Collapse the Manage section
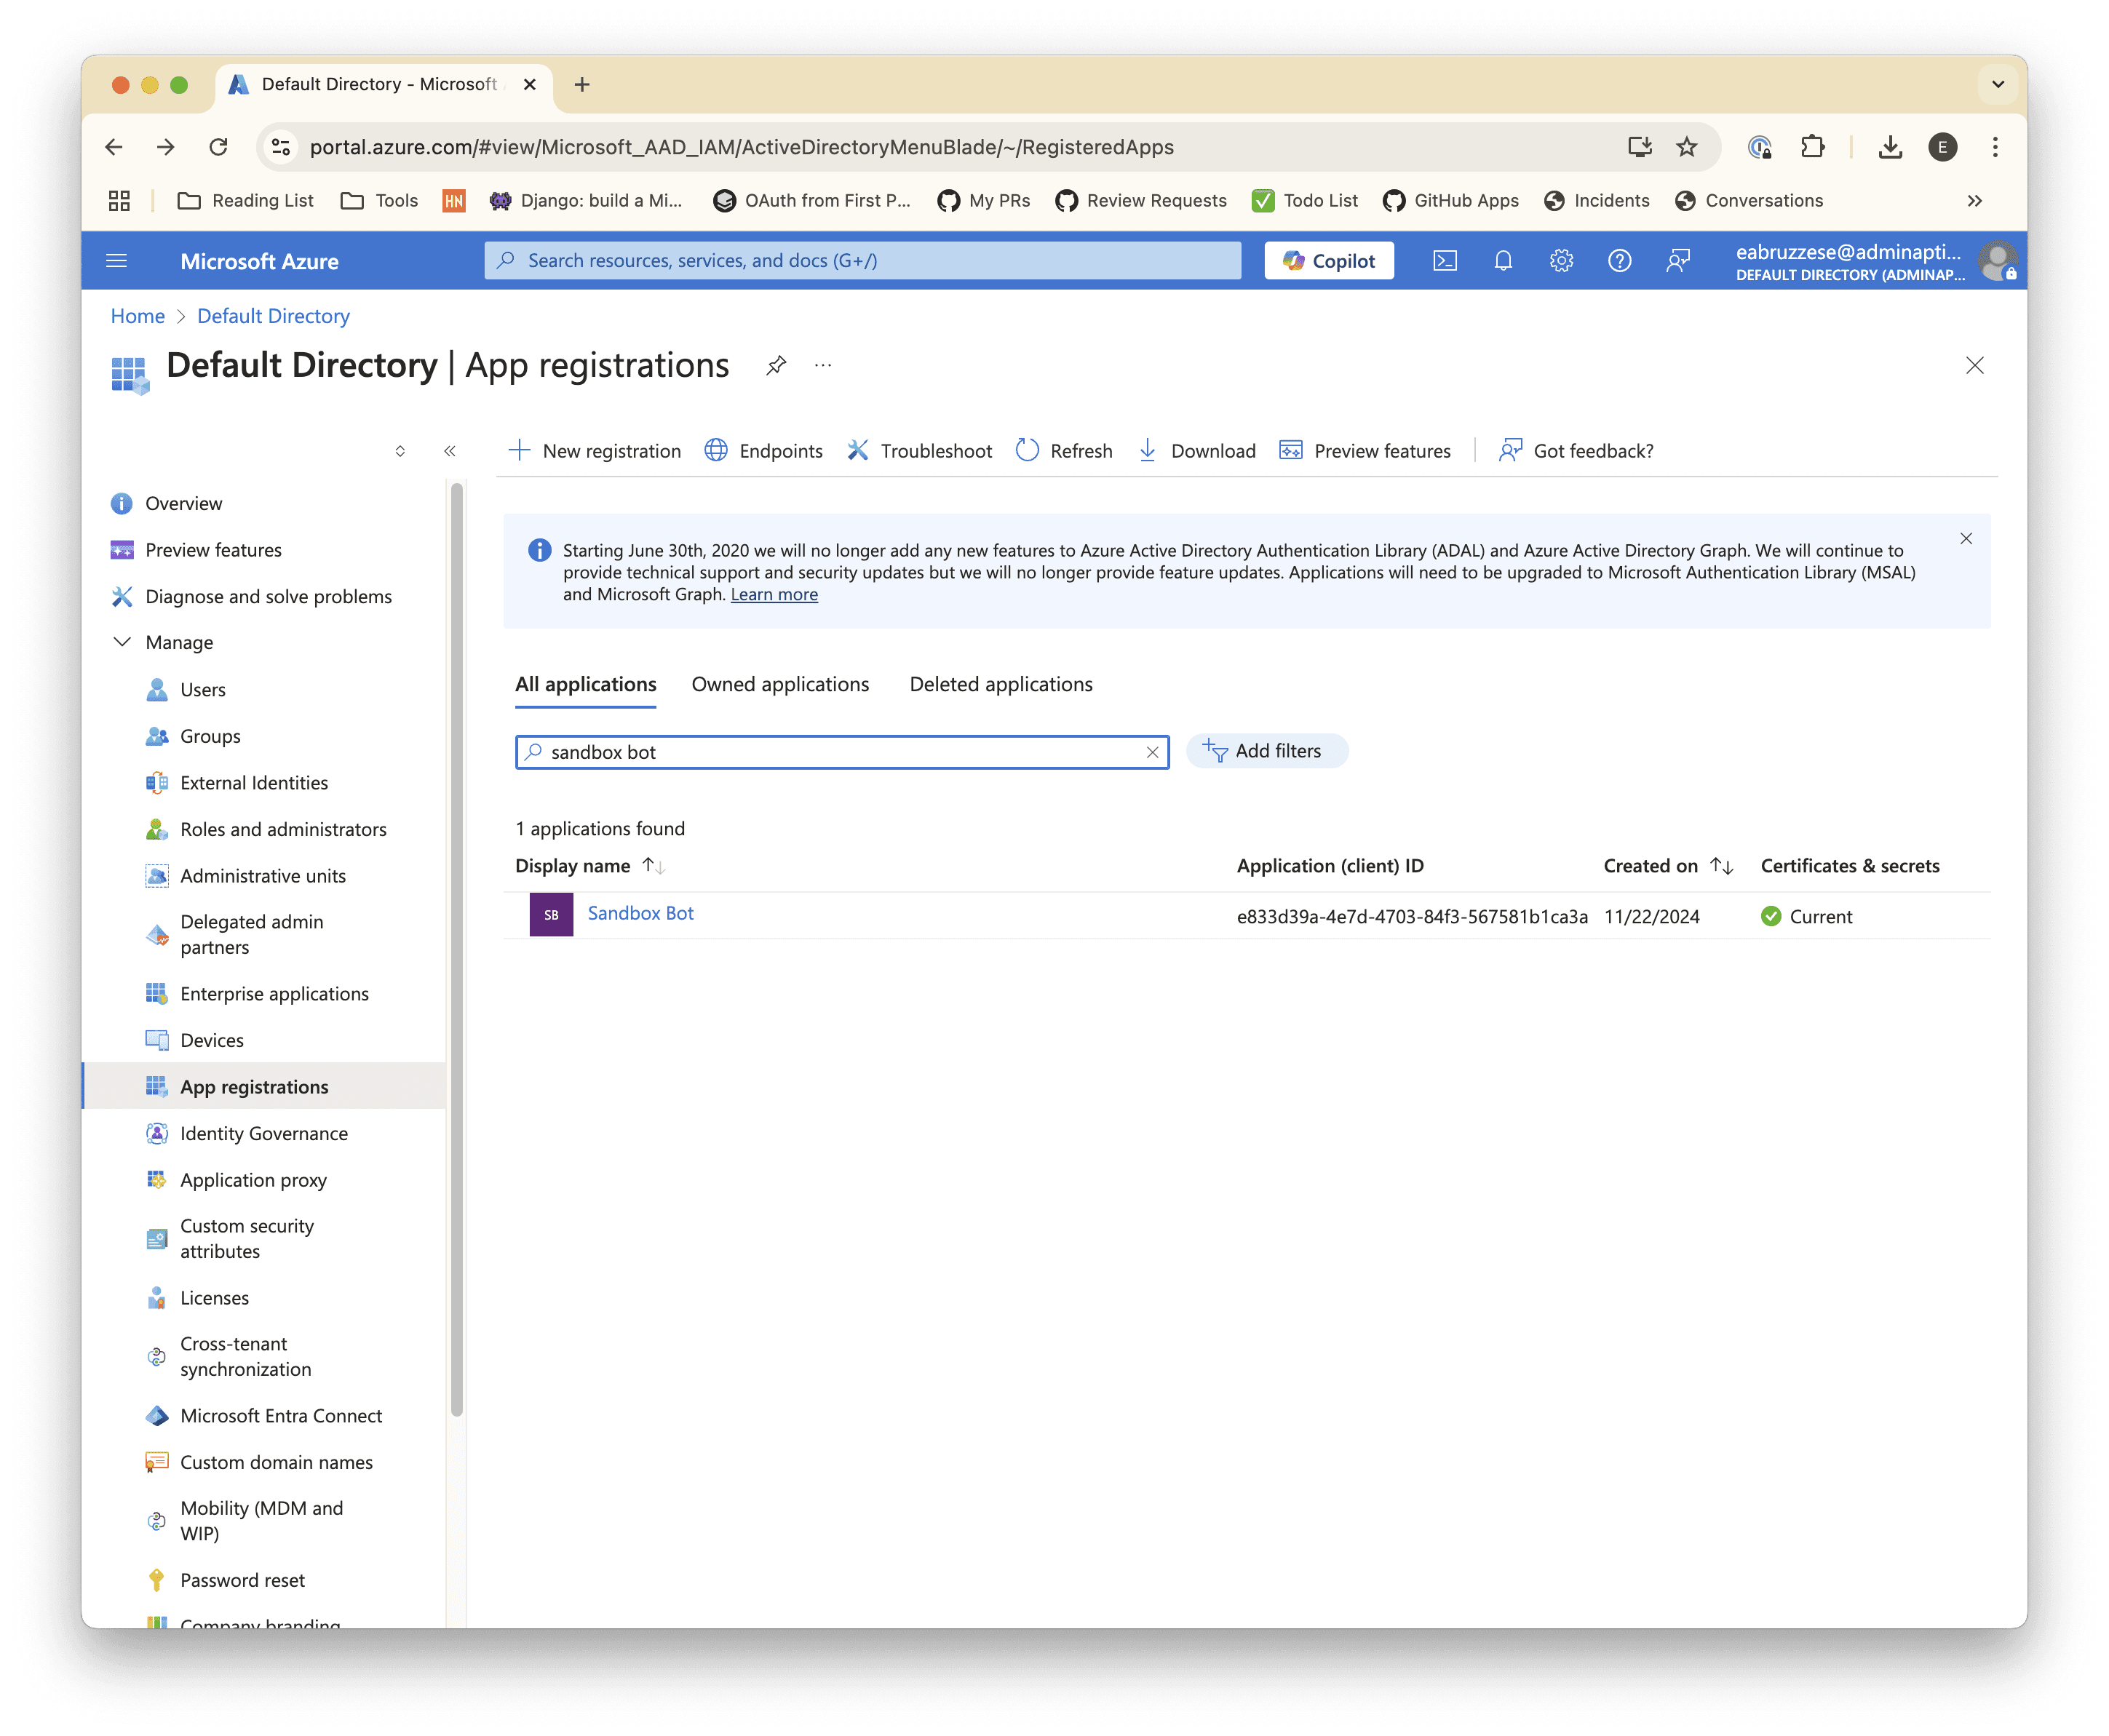Viewport: 2109px width, 1736px height. 122,642
